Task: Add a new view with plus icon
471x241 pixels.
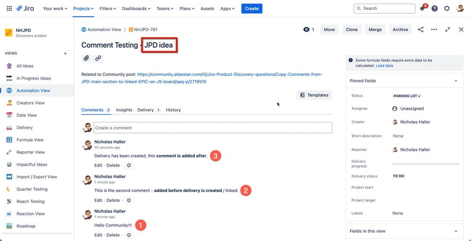Action: 65,53
